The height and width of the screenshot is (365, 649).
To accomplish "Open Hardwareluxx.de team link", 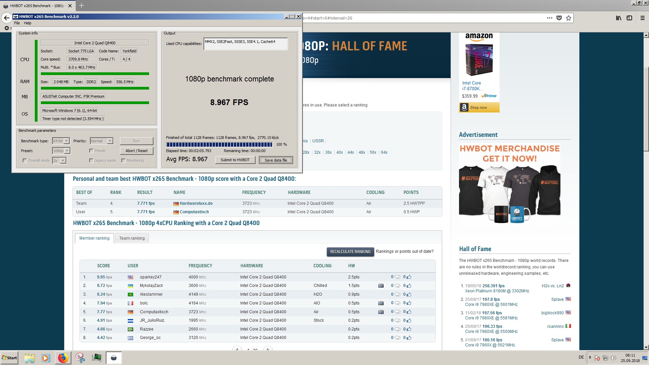I will pos(196,203).
